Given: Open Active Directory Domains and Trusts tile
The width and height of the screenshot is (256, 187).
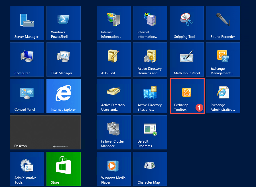Looking at the screenshot, I should (x=150, y=59).
